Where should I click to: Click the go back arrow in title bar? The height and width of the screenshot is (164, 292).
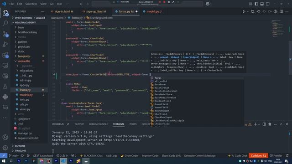(81, 4)
